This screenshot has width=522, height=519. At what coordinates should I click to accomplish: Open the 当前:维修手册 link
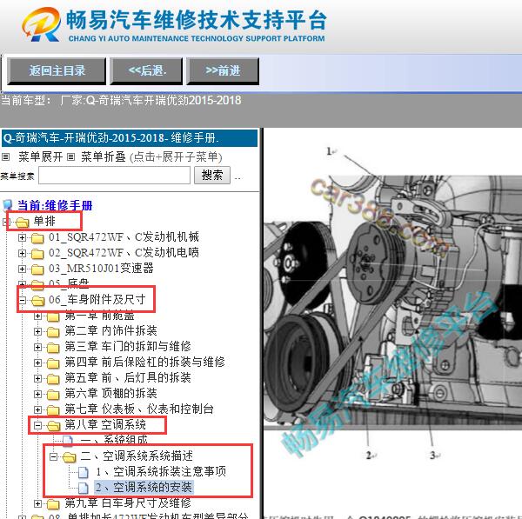click(55, 205)
